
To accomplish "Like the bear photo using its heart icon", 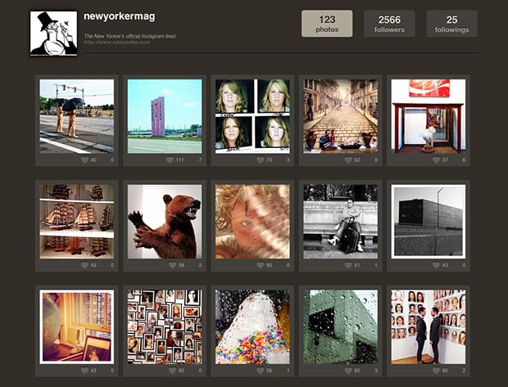I will click(x=173, y=265).
